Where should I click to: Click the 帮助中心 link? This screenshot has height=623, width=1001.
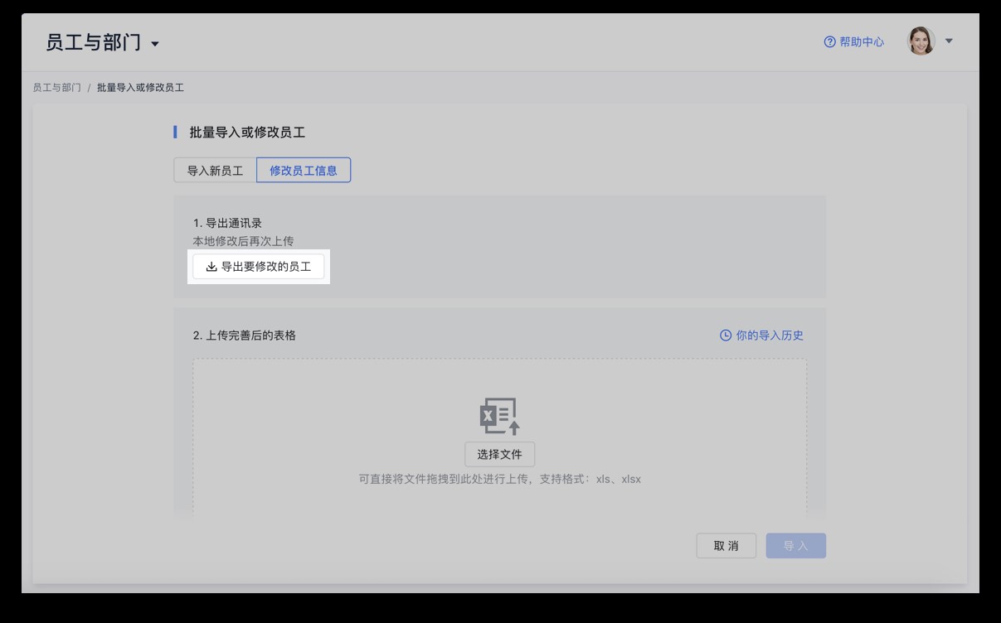[861, 41]
